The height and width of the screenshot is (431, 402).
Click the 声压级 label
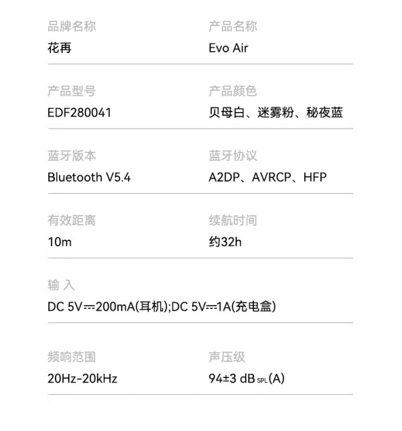pyautogui.click(x=226, y=357)
